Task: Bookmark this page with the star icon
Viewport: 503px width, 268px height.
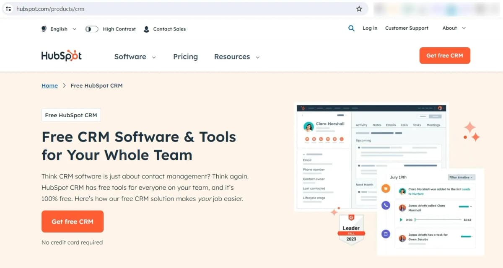Action: 359,8
